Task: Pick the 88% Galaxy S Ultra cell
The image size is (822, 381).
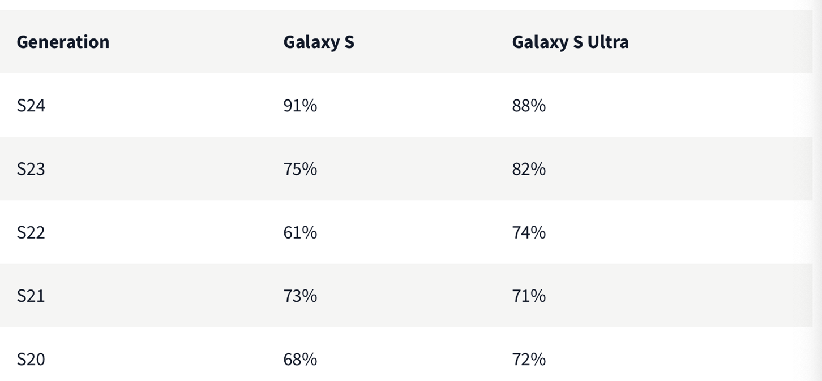Action: 529,106
